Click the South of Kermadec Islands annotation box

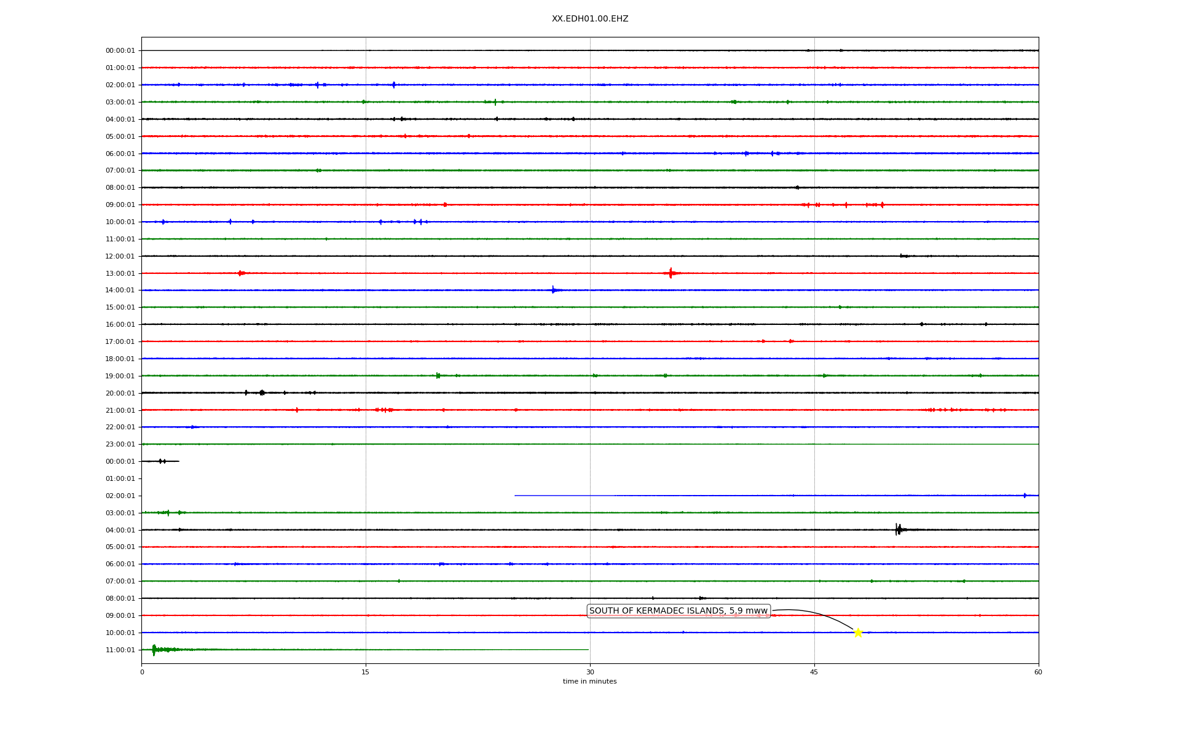coord(678,610)
